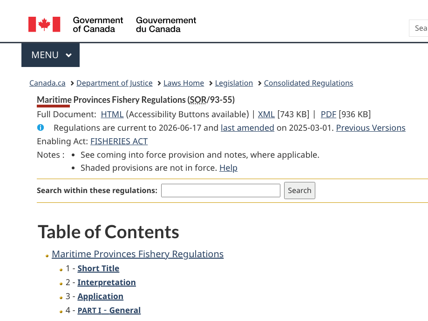View the last amended details link
The width and height of the screenshot is (428, 321).
tap(247, 127)
